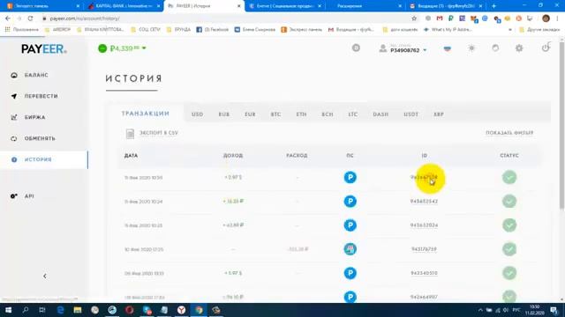Click the power logout icon in header
The image size is (565, 317).
546,48
